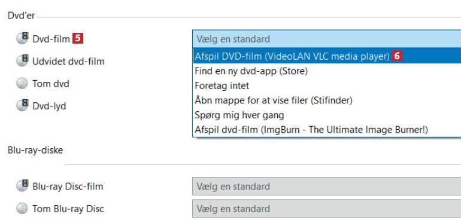Viewport: 461px width, 220px height.
Task: Click the Dvd-film disc icon
Action: [22, 38]
